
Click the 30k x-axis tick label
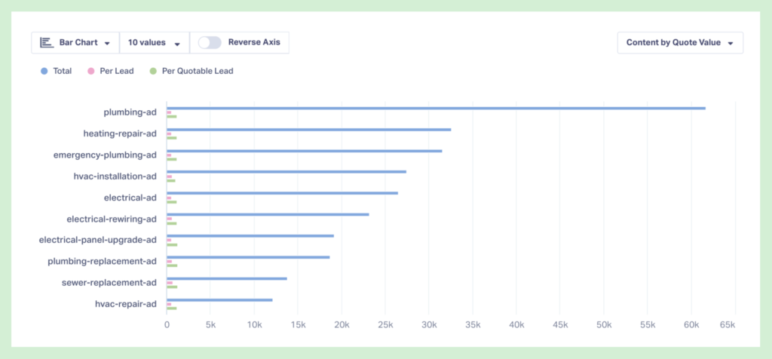coord(429,325)
